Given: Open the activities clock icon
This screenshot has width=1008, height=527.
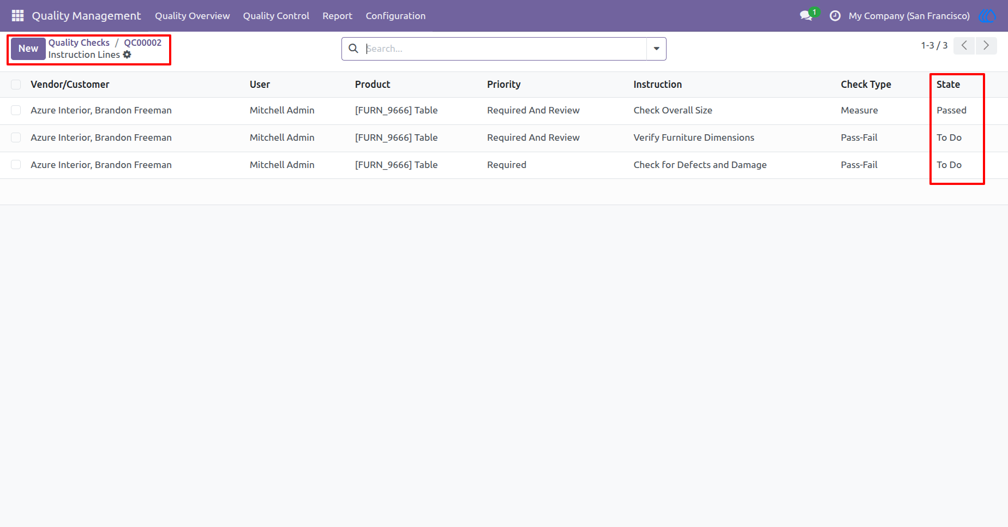Looking at the screenshot, I should coord(835,16).
